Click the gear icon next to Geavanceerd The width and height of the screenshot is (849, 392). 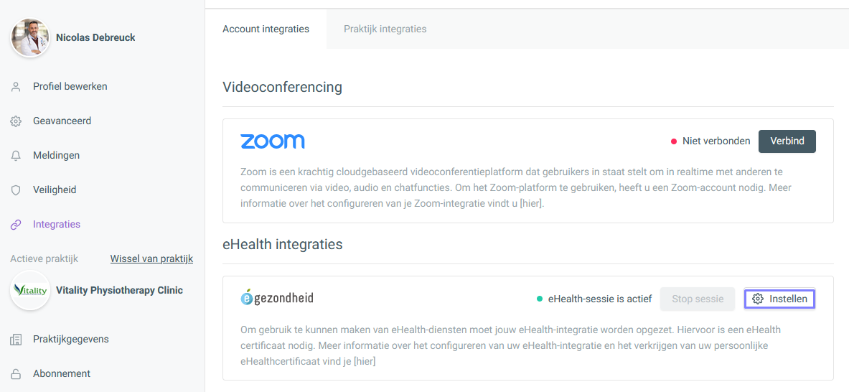pos(16,121)
